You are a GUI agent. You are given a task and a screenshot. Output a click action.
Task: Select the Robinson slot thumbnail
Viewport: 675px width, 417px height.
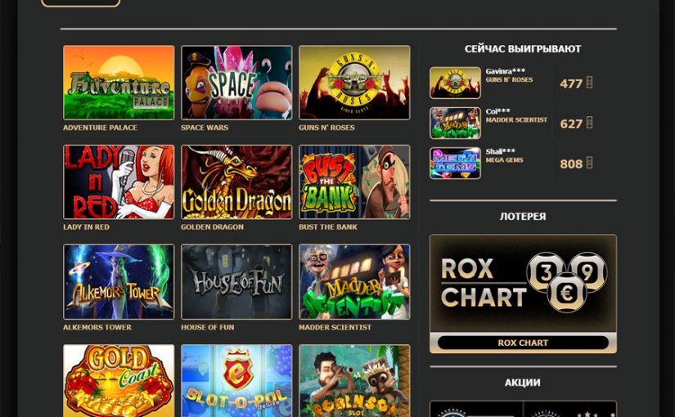click(355, 380)
